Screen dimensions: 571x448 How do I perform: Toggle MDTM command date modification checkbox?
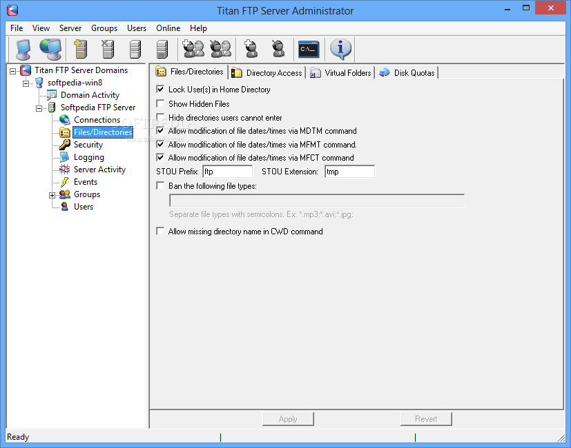click(x=160, y=130)
